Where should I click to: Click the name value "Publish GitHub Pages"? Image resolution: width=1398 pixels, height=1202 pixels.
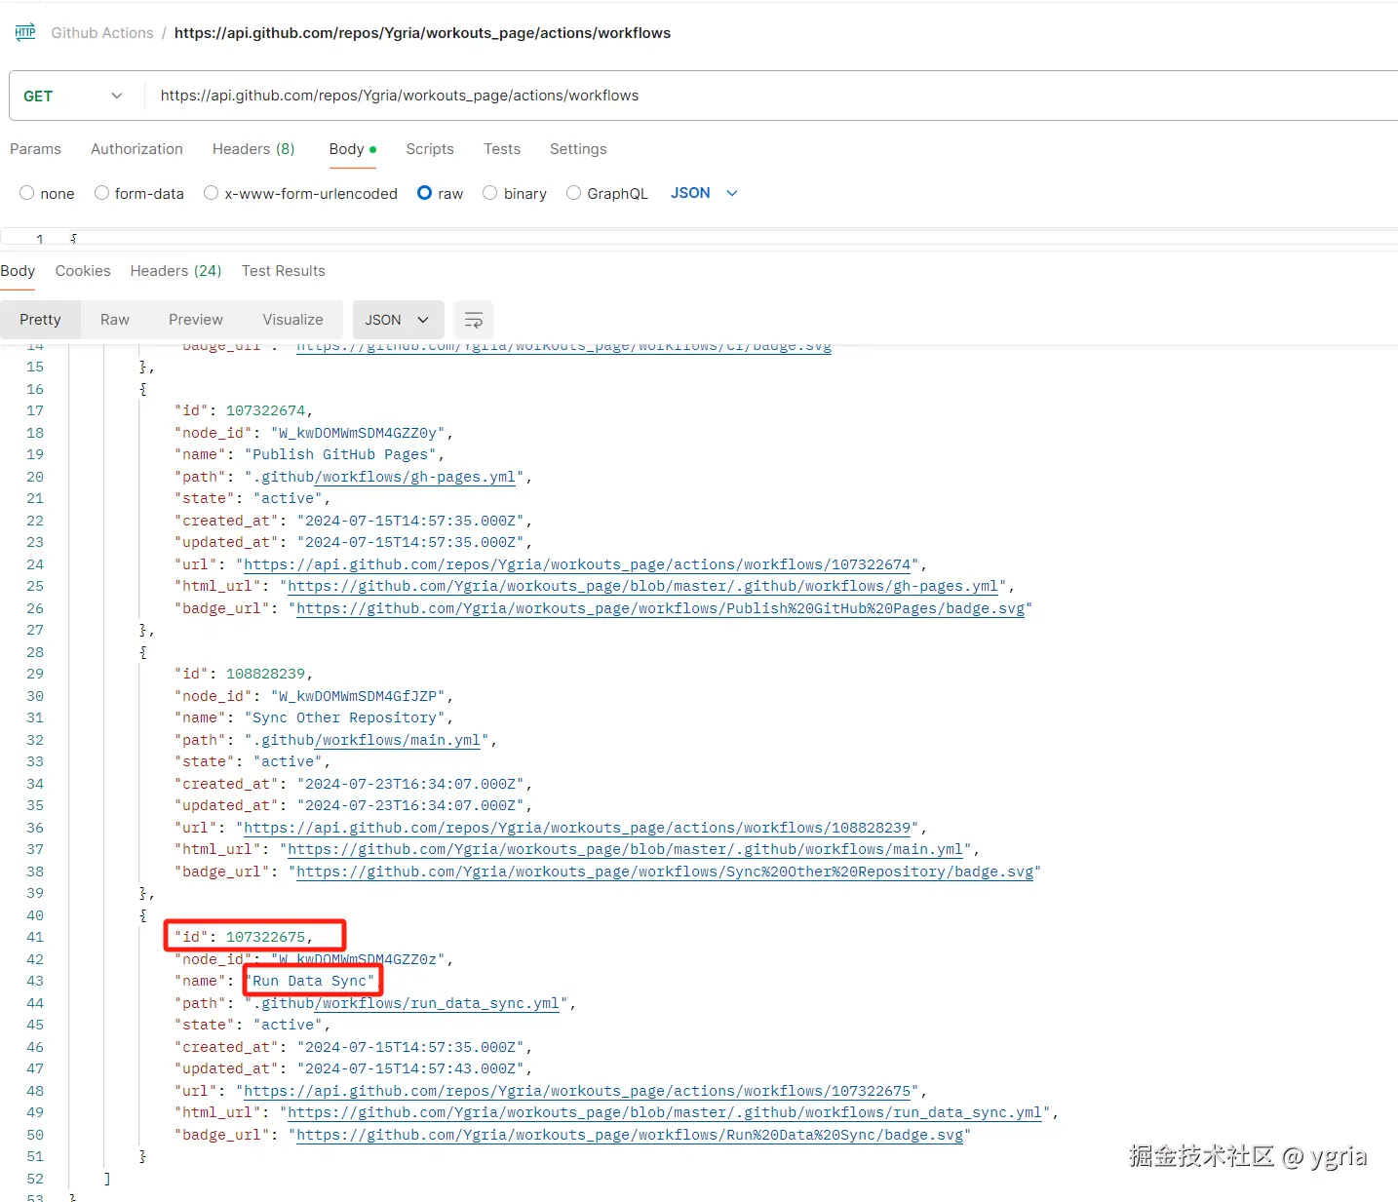point(340,454)
